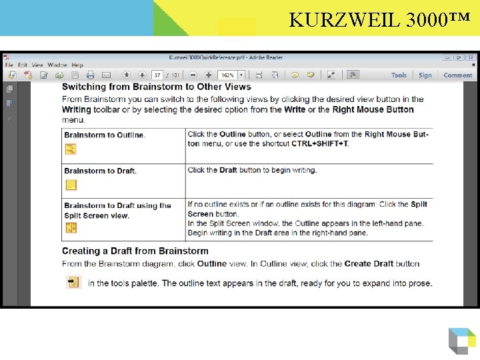The height and width of the screenshot is (360, 480).
Task: Go to previous page with up arrow
Action: coord(126,75)
